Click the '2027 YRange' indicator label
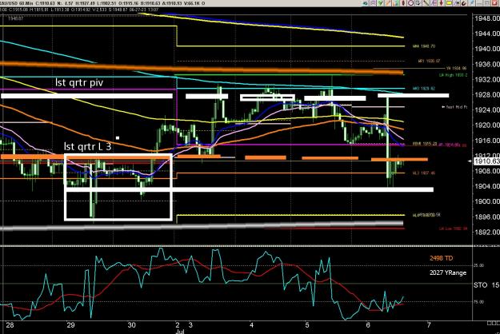This screenshot has width=500, height=334. 448,272
